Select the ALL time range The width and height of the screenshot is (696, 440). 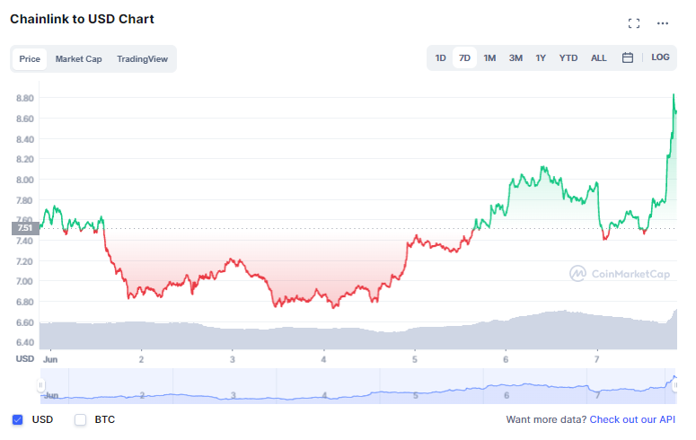[x=598, y=58]
